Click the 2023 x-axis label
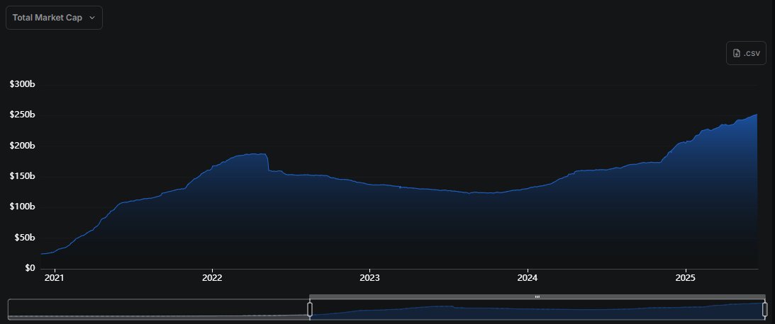Viewport: 775px width, 324px height. (x=369, y=277)
